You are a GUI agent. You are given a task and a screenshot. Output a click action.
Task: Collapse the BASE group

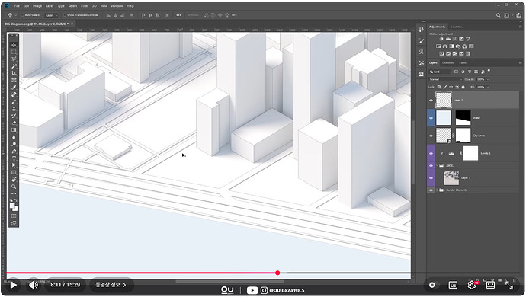point(437,165)
